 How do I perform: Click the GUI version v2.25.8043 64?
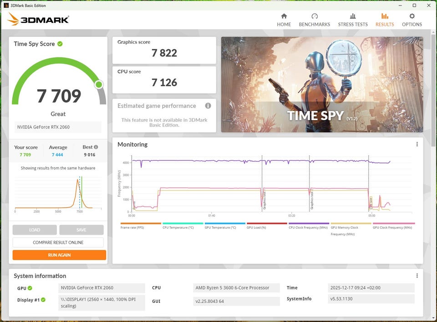[x=236, y=301]
